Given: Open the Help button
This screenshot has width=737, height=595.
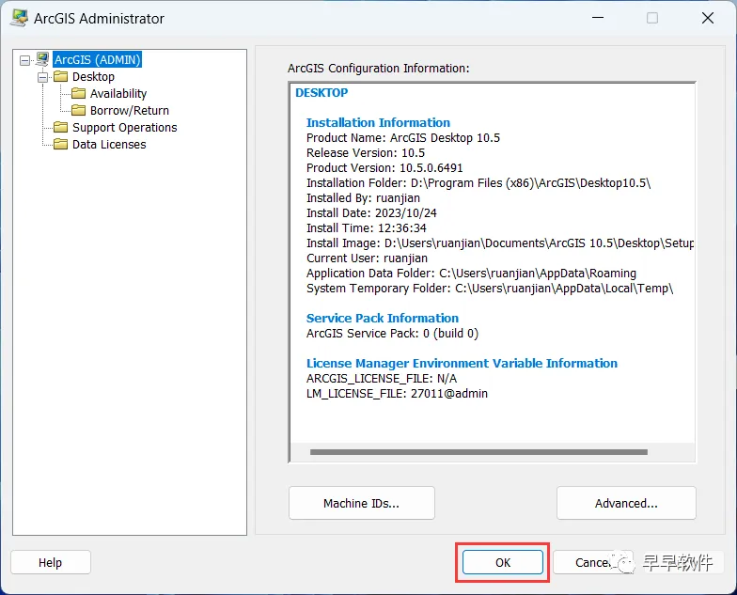Looking at the screenshot, I should (x=51, y=562).
